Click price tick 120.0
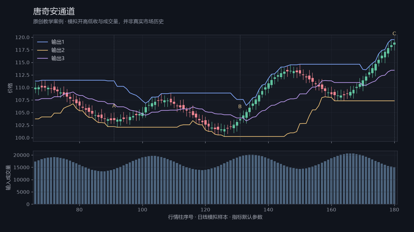The height and width of the screenshot is (232, 414). tap(22, 37)
